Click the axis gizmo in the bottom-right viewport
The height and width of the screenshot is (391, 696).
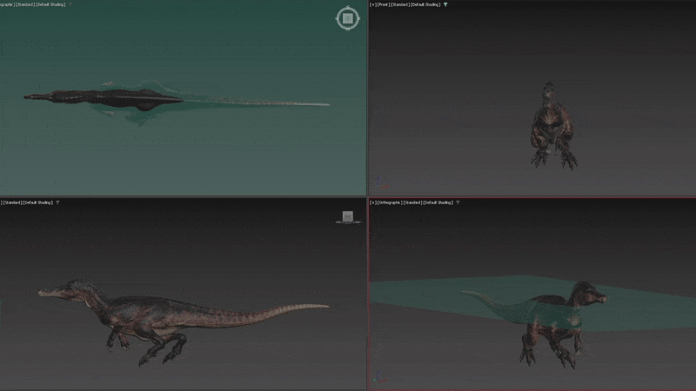tap(377, 379)
